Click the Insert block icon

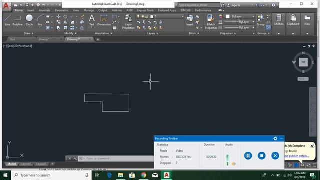click(x=190, y=20)
